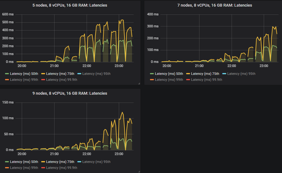
Task: Click green 50th swatch in 5 nodes legend
Action: [x=7, y=74]
